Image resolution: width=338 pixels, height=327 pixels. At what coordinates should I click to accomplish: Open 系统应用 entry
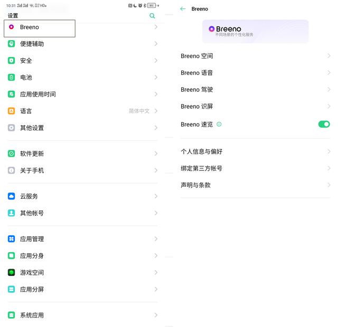click(x=82, y=315)
